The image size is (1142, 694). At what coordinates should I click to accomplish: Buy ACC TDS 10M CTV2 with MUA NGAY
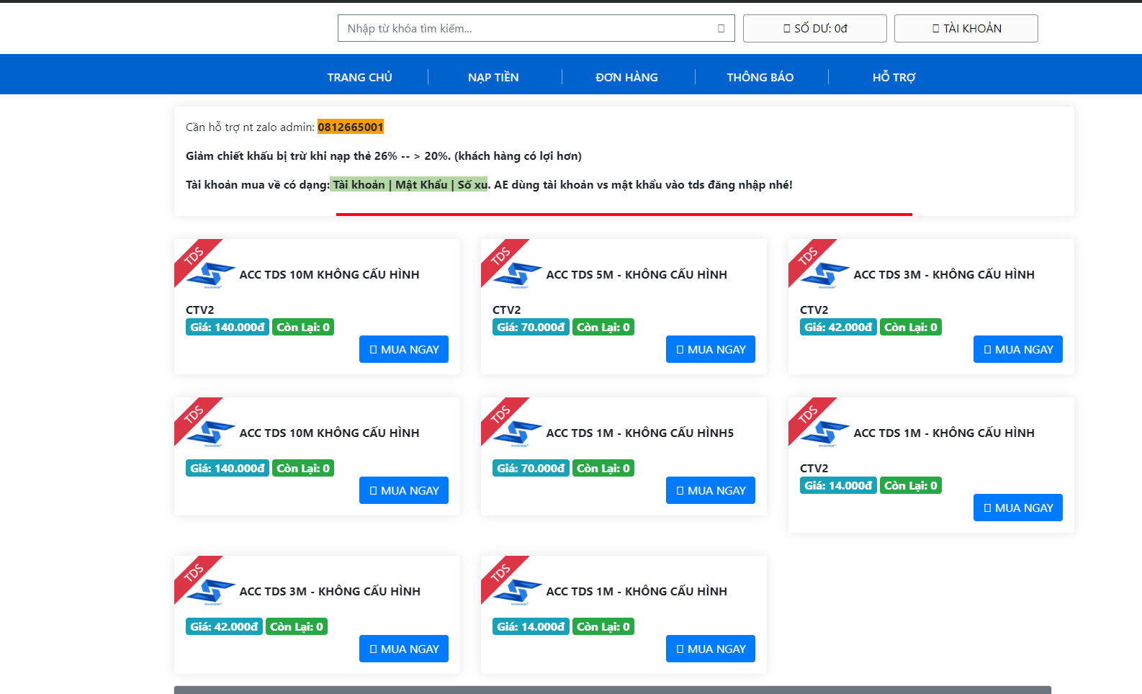(404, 349)
